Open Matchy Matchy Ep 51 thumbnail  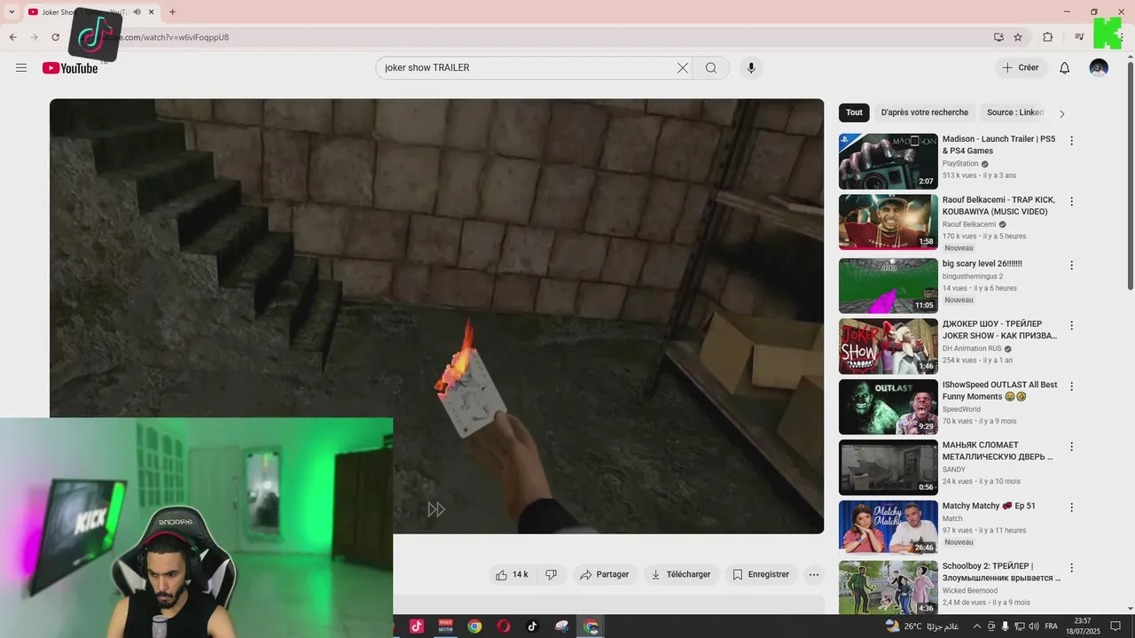(888, 528)
